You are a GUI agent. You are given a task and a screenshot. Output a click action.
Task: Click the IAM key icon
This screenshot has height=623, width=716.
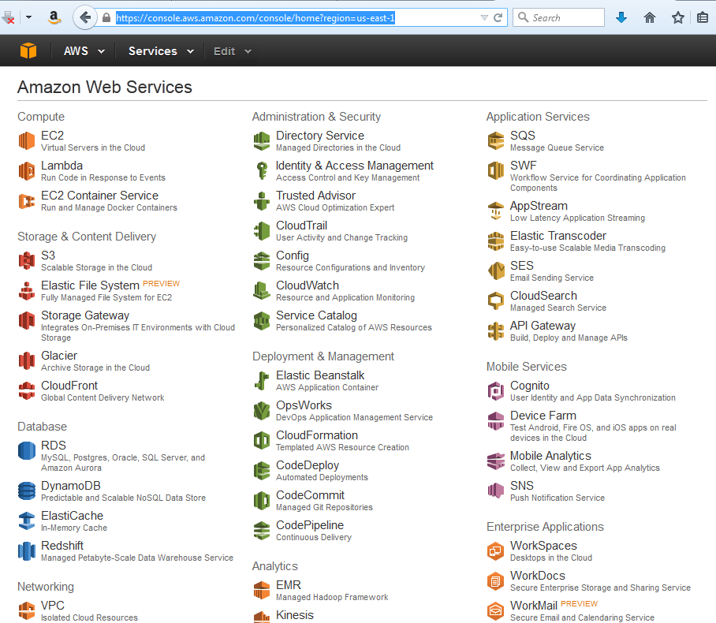262,171
